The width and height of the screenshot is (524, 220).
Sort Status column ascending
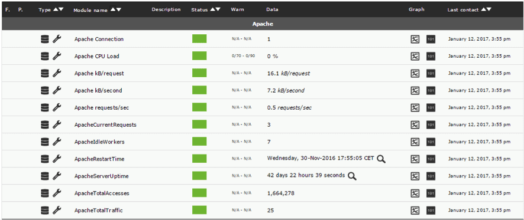click(x=212, y=9)
